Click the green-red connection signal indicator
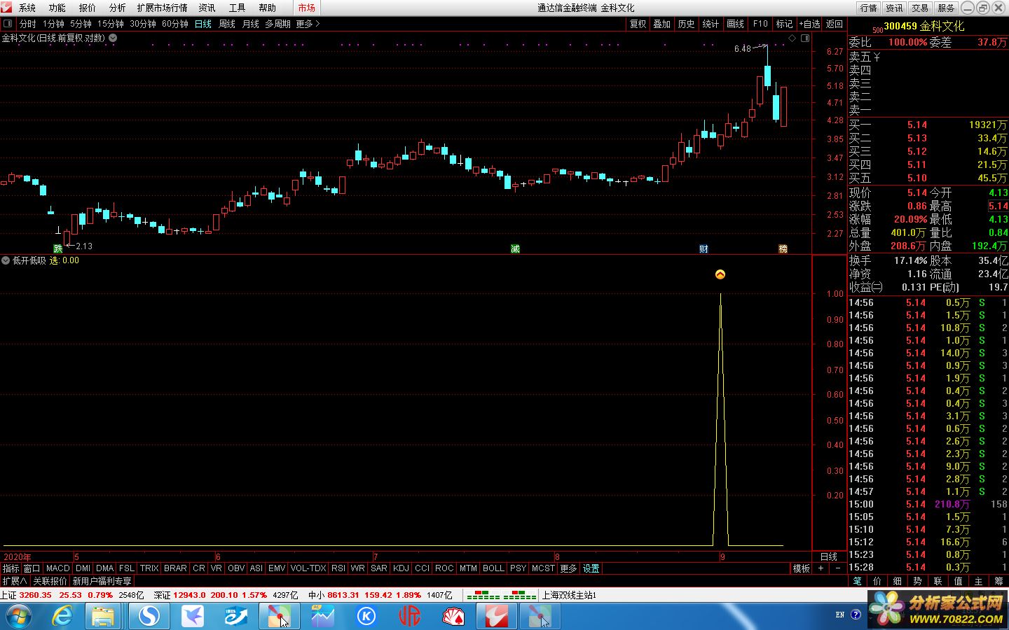Image resolution: width=1009 pixels, height=630 pixels. tap(501, 595)
